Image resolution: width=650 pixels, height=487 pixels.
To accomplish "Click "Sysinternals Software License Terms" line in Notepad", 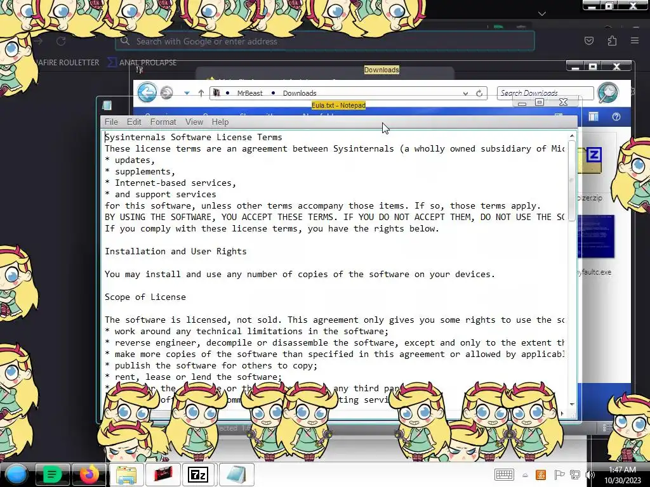I will click(193, 137).
